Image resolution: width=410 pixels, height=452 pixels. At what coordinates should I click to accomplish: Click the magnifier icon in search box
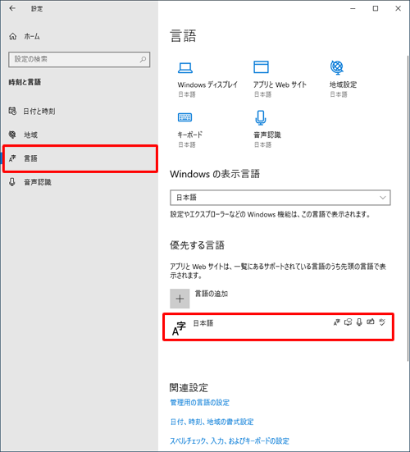point(143,59)
